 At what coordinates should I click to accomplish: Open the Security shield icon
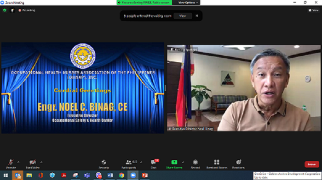103,163
